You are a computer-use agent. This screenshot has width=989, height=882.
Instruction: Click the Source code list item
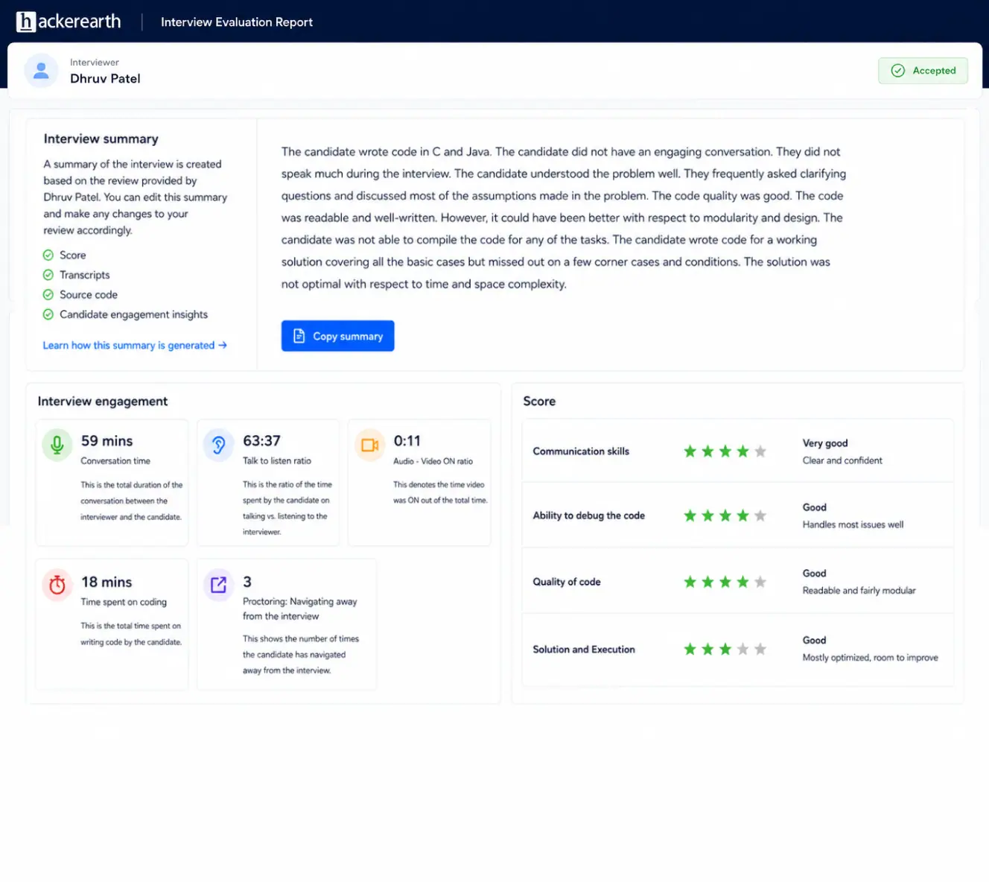coord(89,295)
